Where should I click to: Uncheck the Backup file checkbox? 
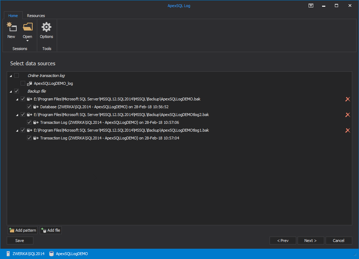point(16,91)
